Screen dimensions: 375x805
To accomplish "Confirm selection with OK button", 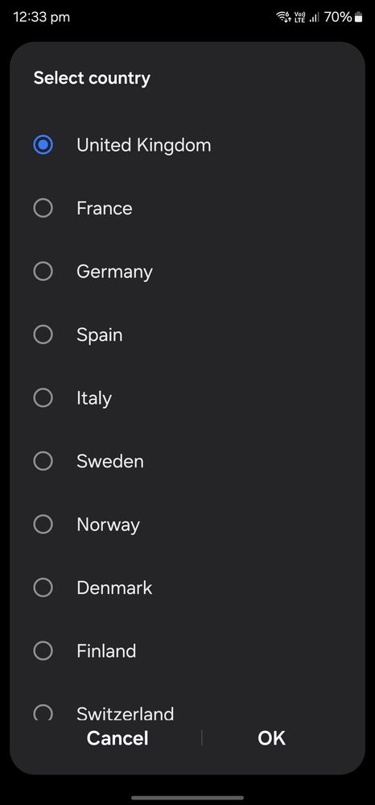I will tap(271, 738).
